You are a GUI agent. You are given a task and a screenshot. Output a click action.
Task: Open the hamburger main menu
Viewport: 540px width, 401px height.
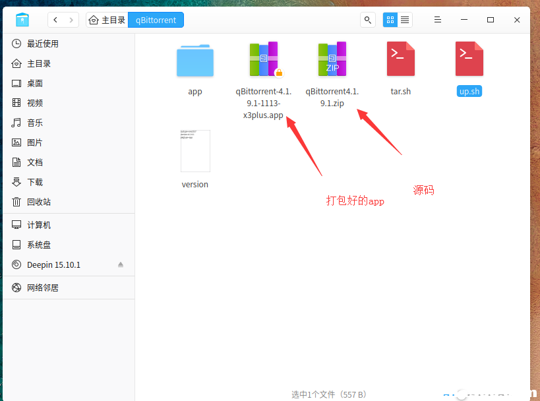coord(438,20)
